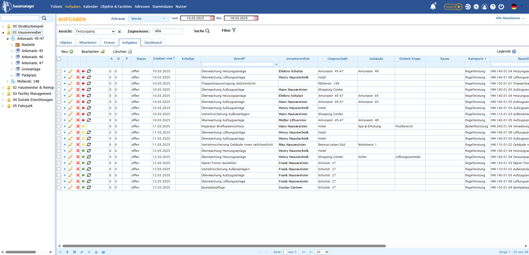Click the refresh icon in the footer toolbar
Image resolution: width=529 pixels, height=255 pixels.
point(60,252)
